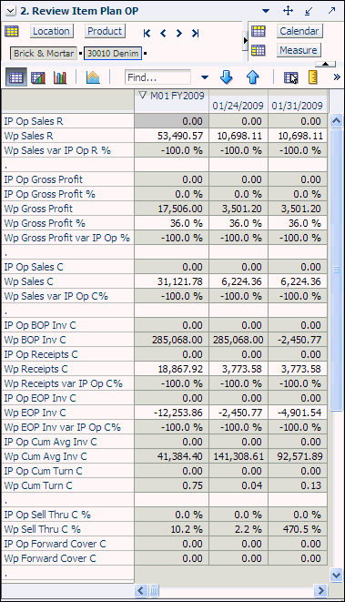
Task: Collapse the Review Item Plan OP panel
Action: click(11, 11)
